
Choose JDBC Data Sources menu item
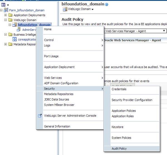click(x=70, y=99)
